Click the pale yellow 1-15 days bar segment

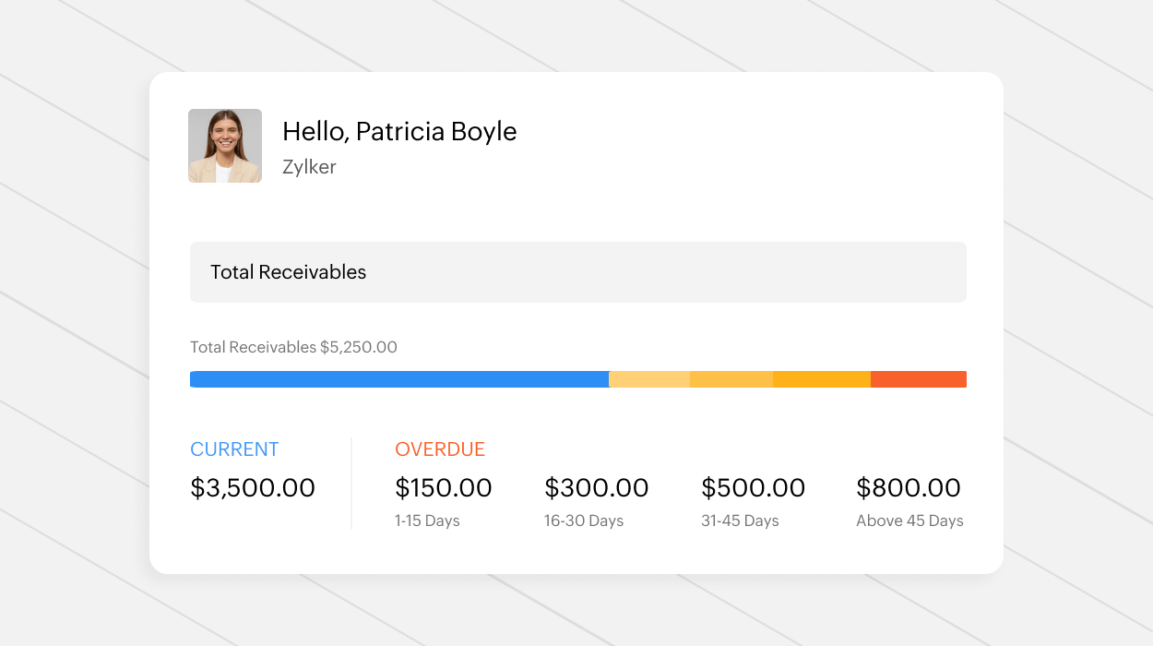point(649,379)
